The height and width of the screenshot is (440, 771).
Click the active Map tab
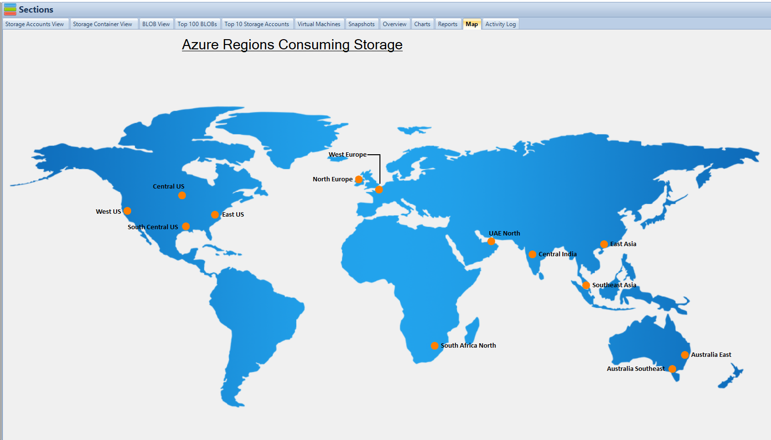point(472,24)
